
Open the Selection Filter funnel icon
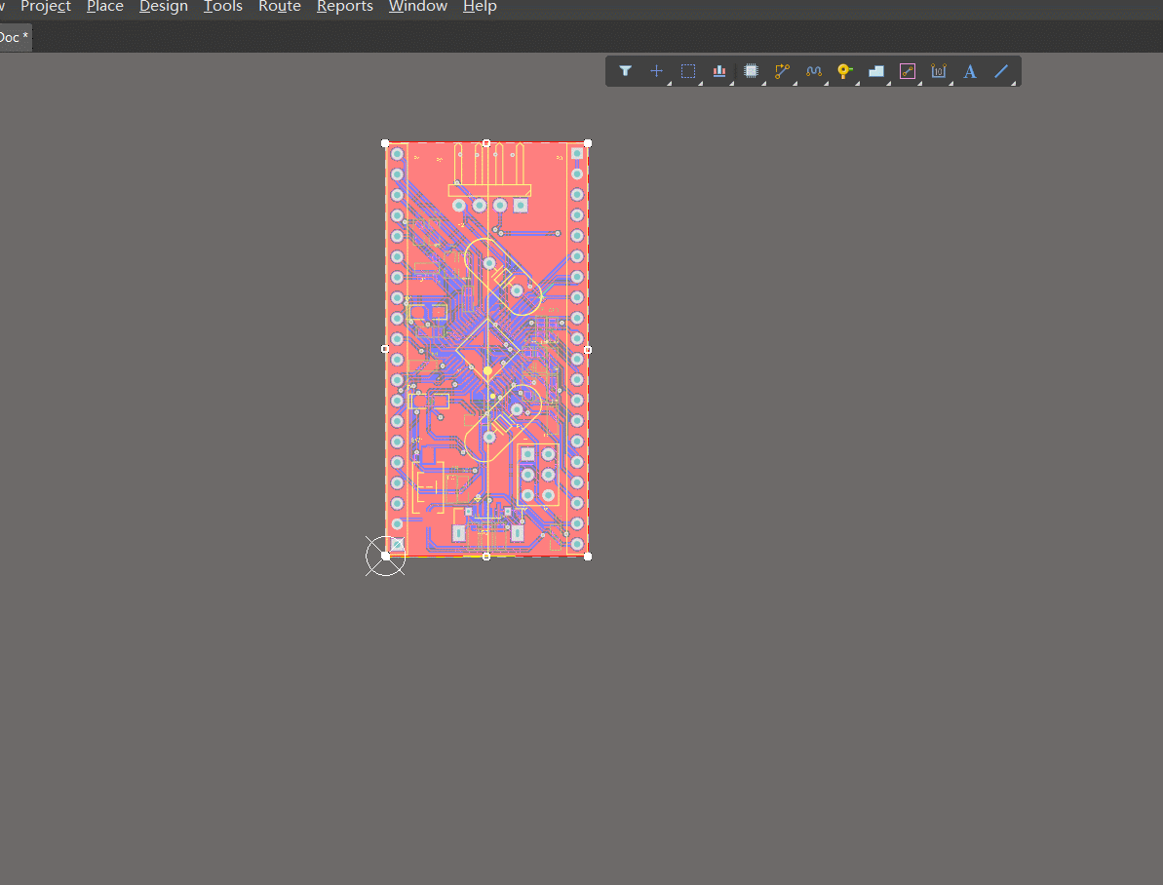point(626,71)
